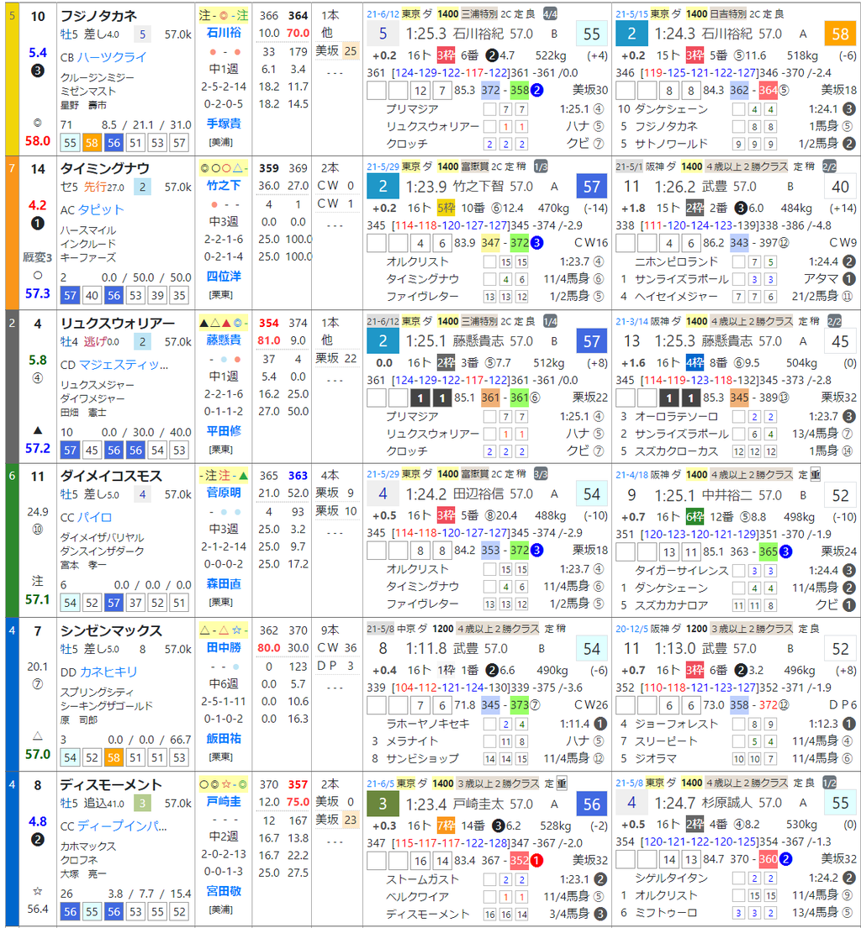Open horse name フジノタカネ

pyautogui.click(x=98, y=15)
